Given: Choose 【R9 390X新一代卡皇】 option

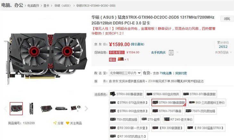Looking at the screenshot, I should pyautogui.click(x=129, y=128).
